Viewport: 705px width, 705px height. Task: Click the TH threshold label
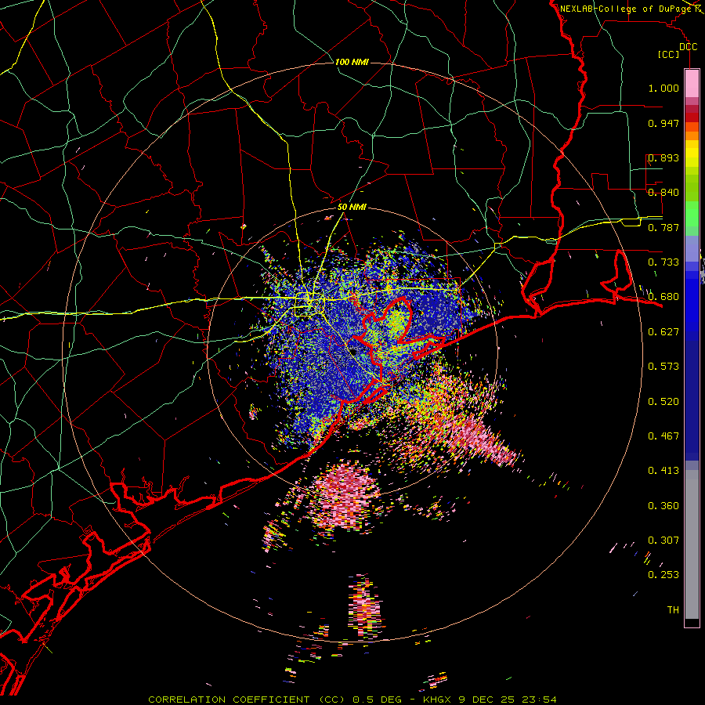click(x=673, y=610)
